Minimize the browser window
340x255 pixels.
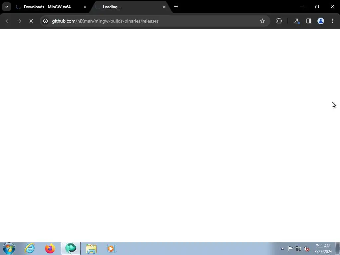coord(301,7)
